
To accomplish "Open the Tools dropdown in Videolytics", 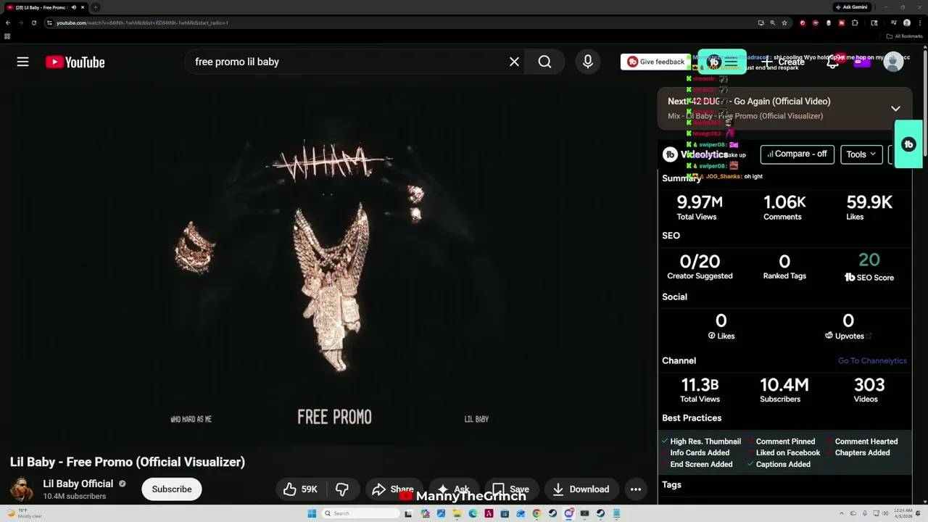I will click(861, 154).
